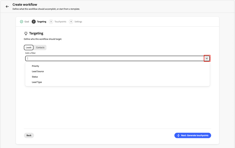Screen dimensions: 235x148
Task: Switch to the Contacts toggle option
Action: 40,47
